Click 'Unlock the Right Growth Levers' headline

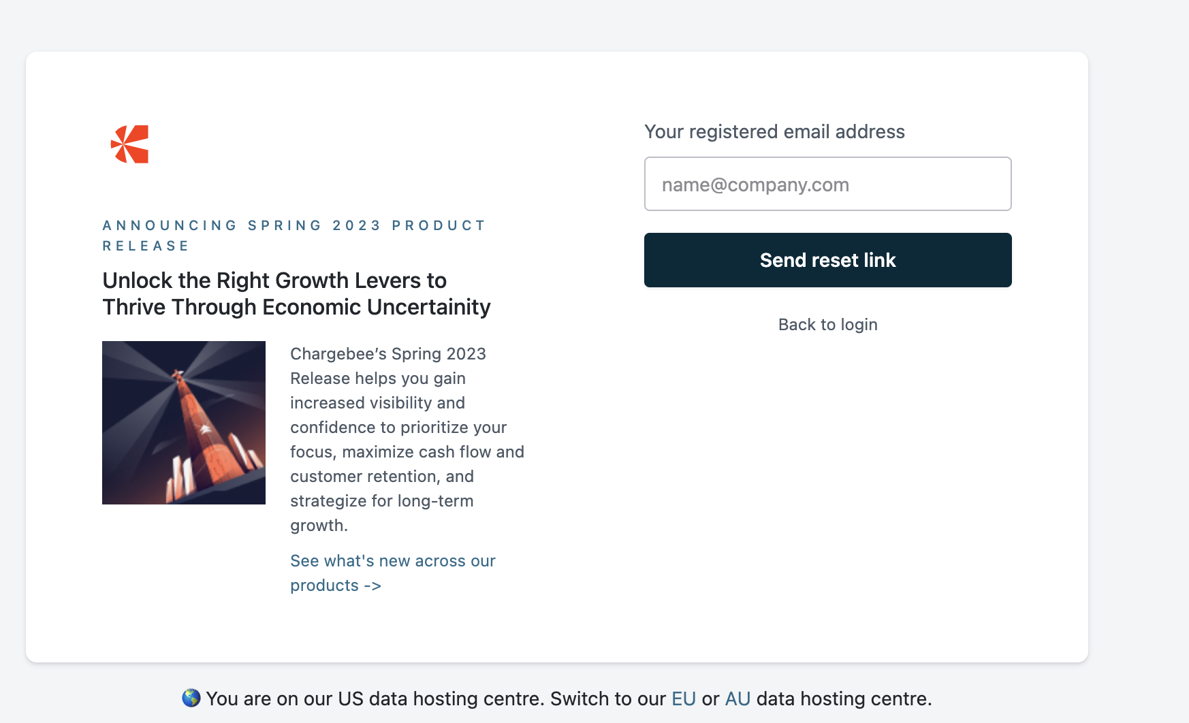274,280
